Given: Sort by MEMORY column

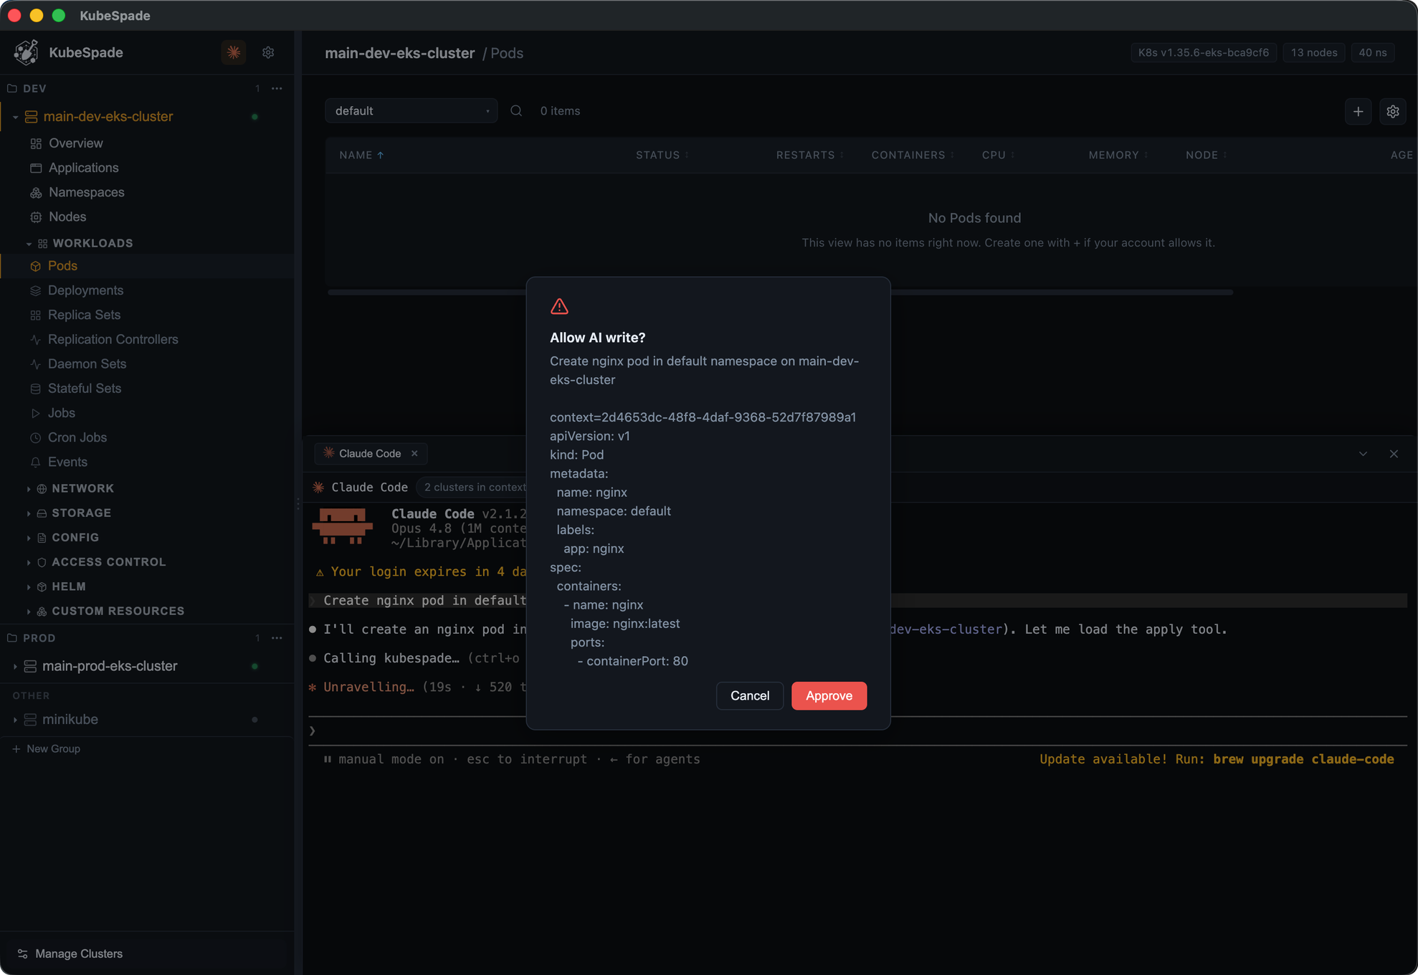Looking at the screenshot, I should tap(1118, 155).
